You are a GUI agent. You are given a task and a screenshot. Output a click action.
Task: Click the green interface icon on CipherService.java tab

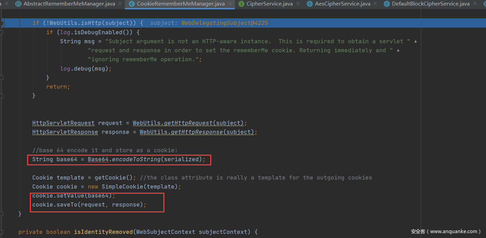point(241,4)
